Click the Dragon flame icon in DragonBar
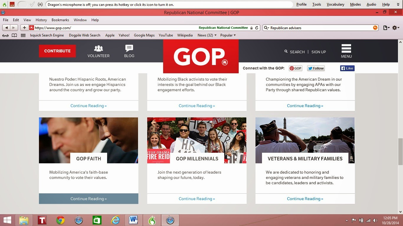Viewport: 403px width, 226px height. click(4, 4)
